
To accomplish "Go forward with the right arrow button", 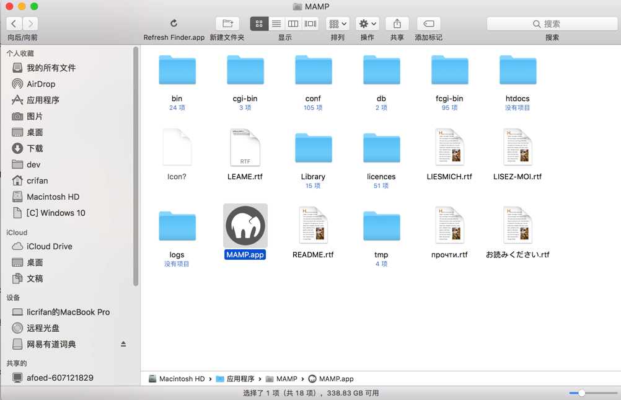I will click(30, 24).
